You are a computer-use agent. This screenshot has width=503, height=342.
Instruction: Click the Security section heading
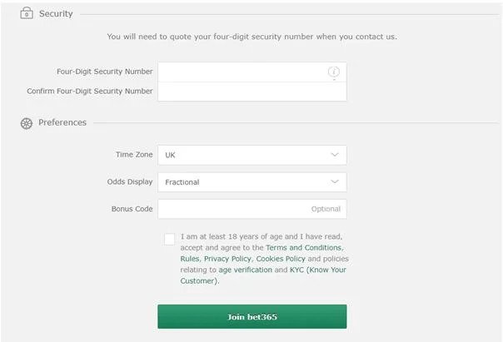pyautogui.click(x=56, y=14)
